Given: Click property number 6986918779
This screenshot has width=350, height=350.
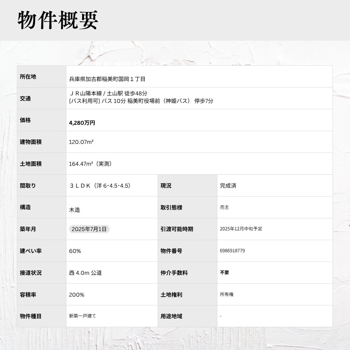Looking at the screenshot, I should tap(232, 251).
